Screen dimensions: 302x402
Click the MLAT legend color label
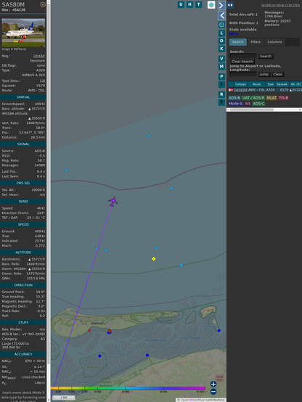coord(272,98)
